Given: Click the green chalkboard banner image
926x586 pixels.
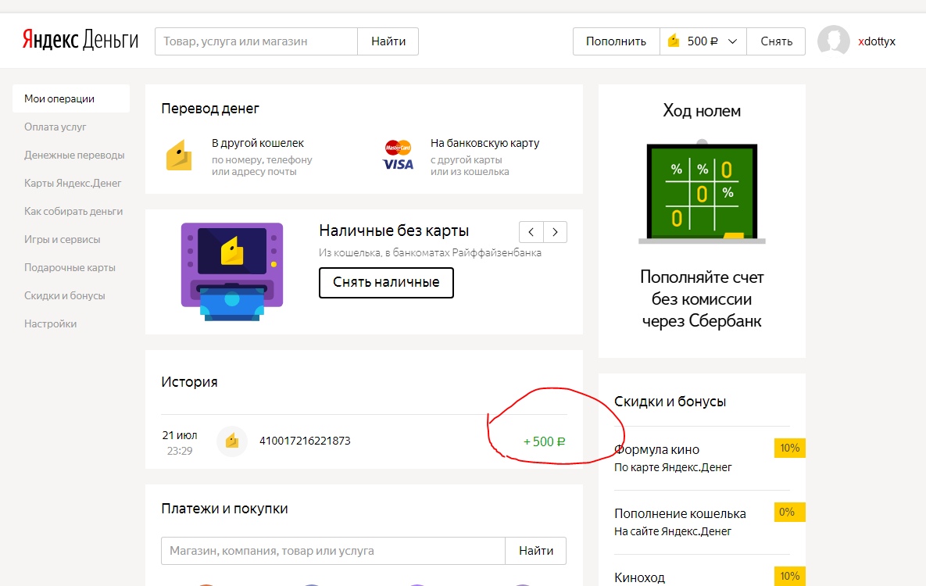Looking at the screenshot, I should click(702, 192).
